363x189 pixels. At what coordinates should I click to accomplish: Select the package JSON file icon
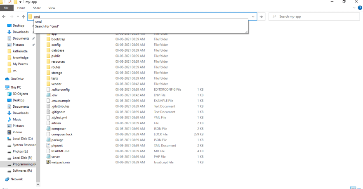[x=48, y=140]
